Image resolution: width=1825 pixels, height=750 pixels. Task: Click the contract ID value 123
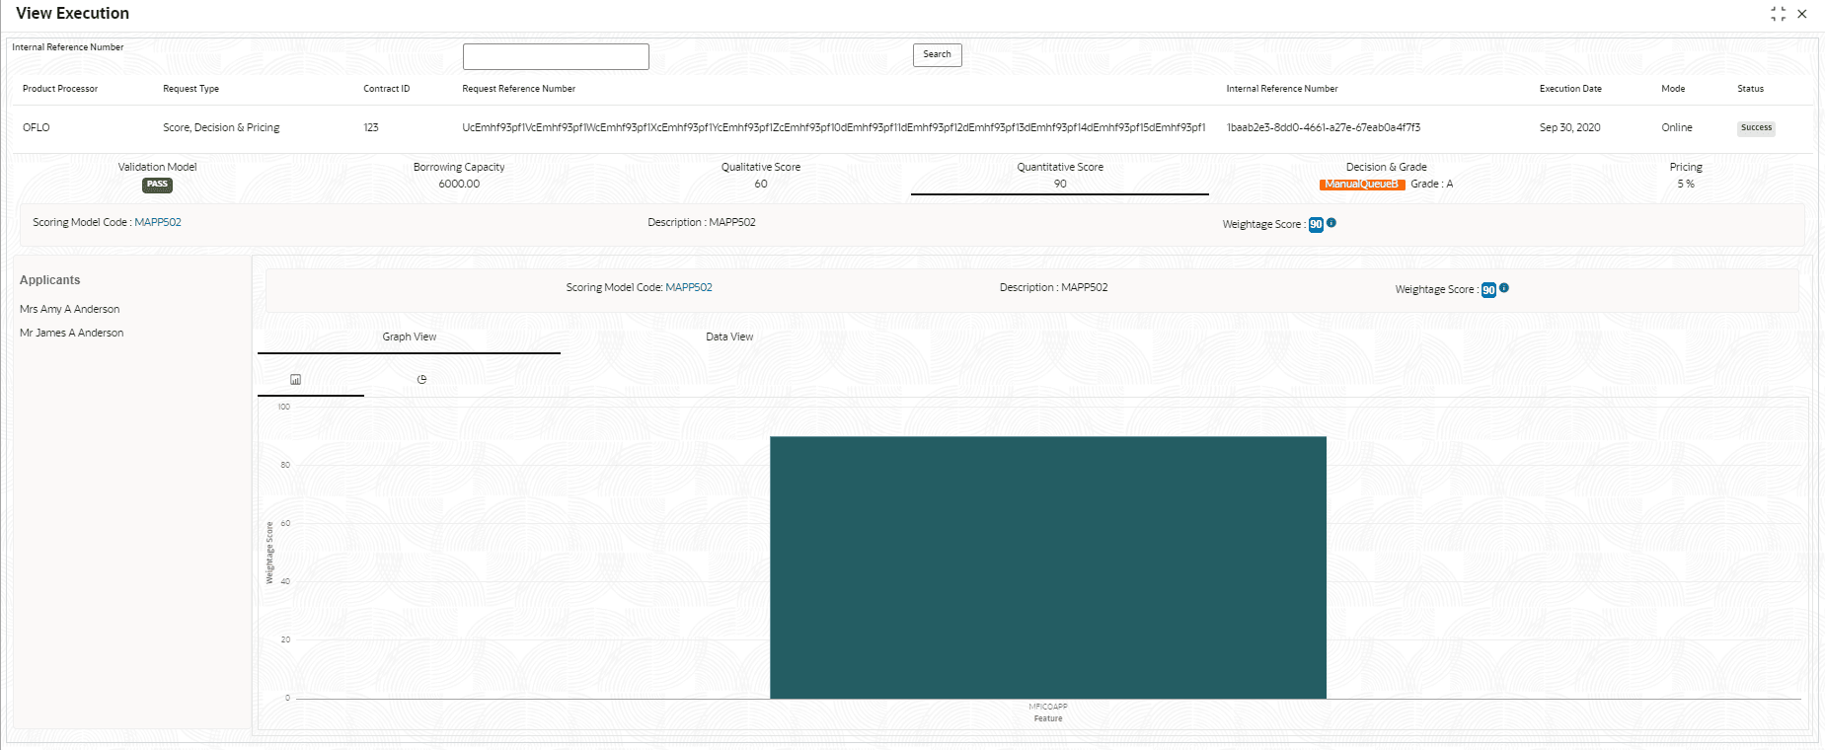coord(371,128)
